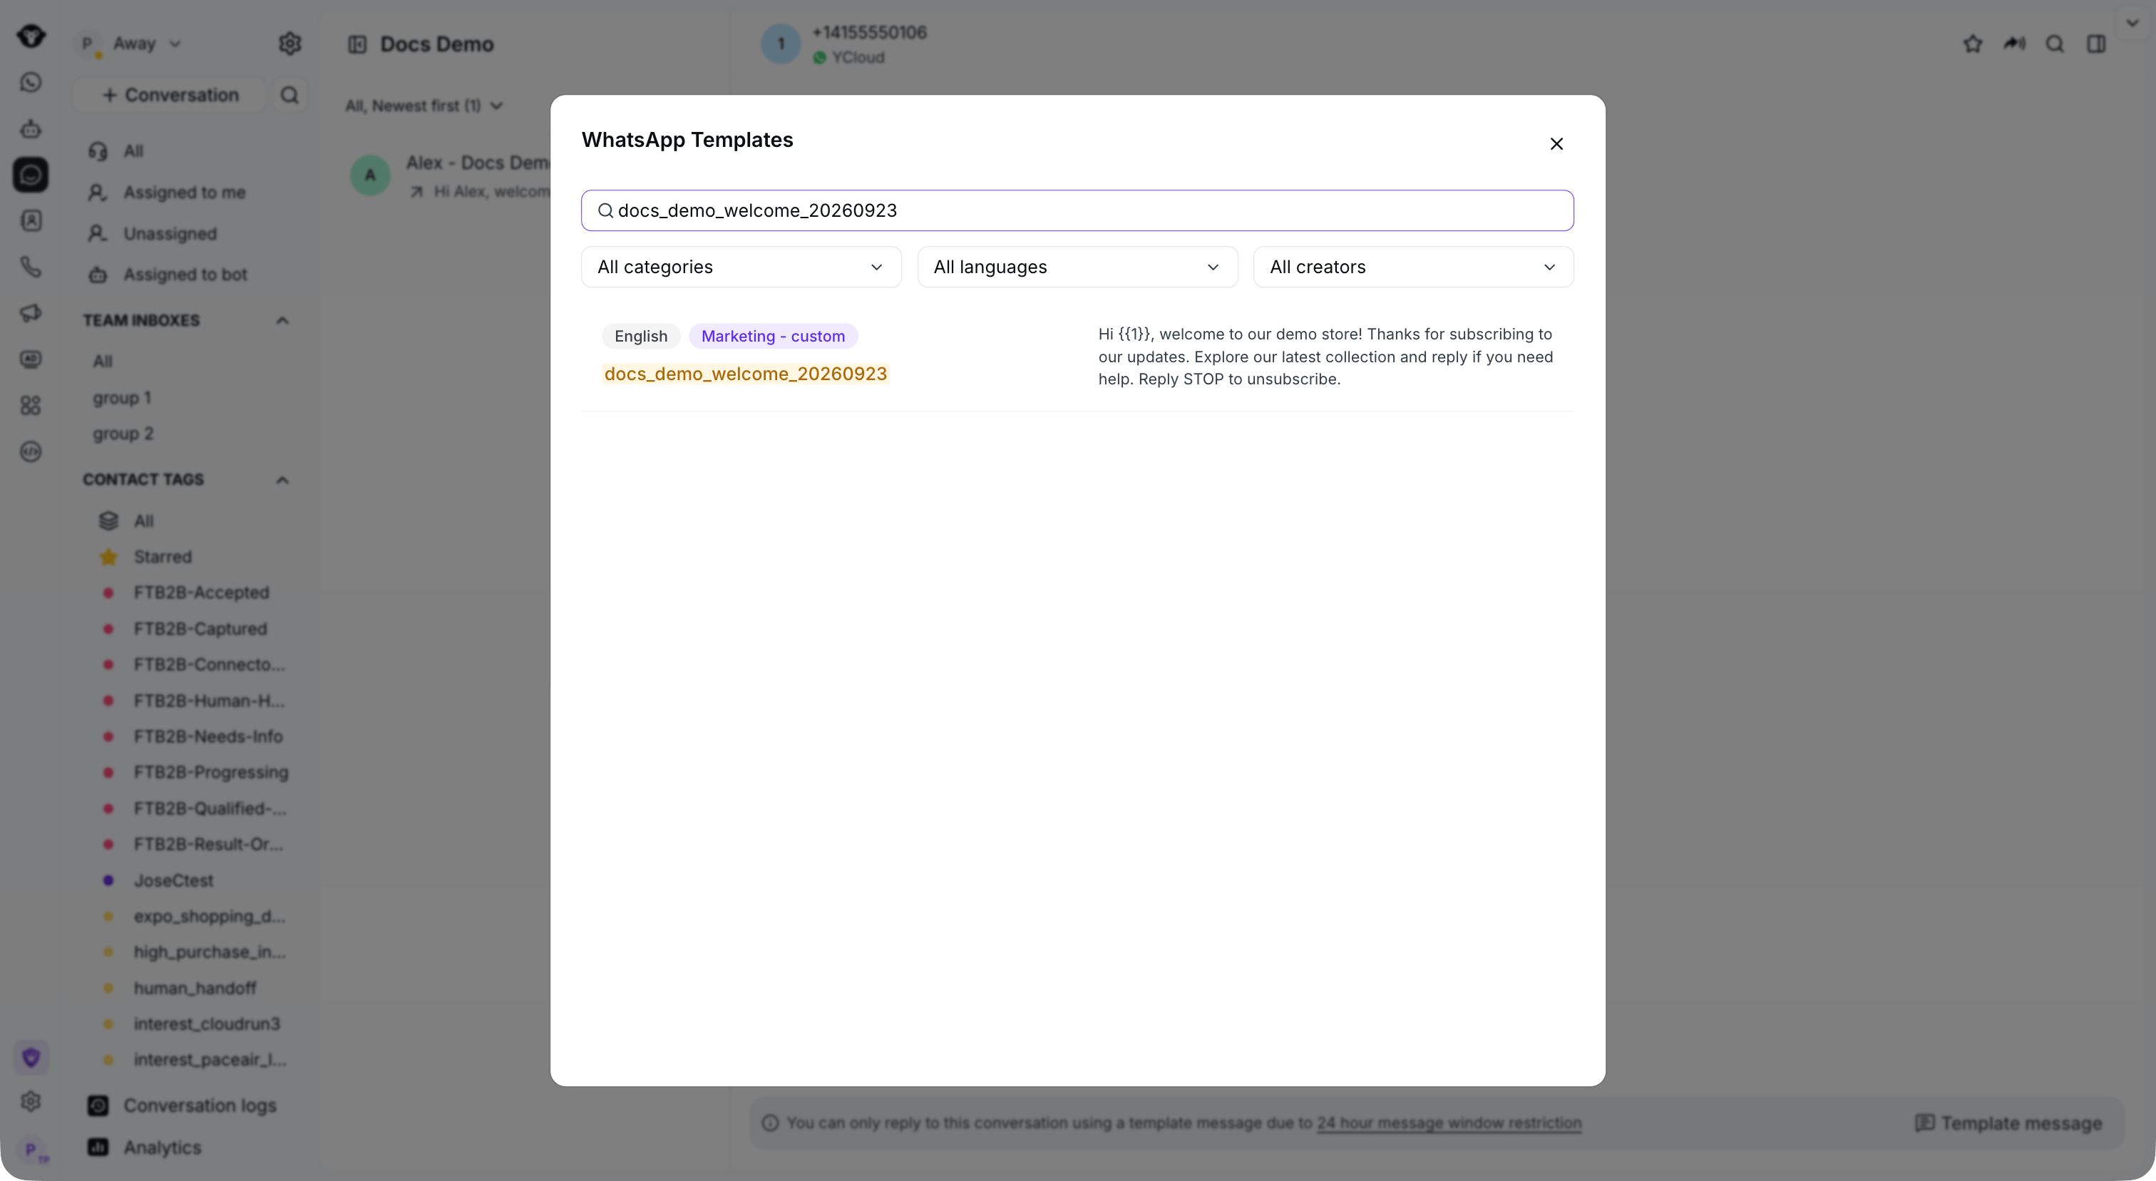
Task: Open the bot icon in left rail
Action: click(31, 129)
